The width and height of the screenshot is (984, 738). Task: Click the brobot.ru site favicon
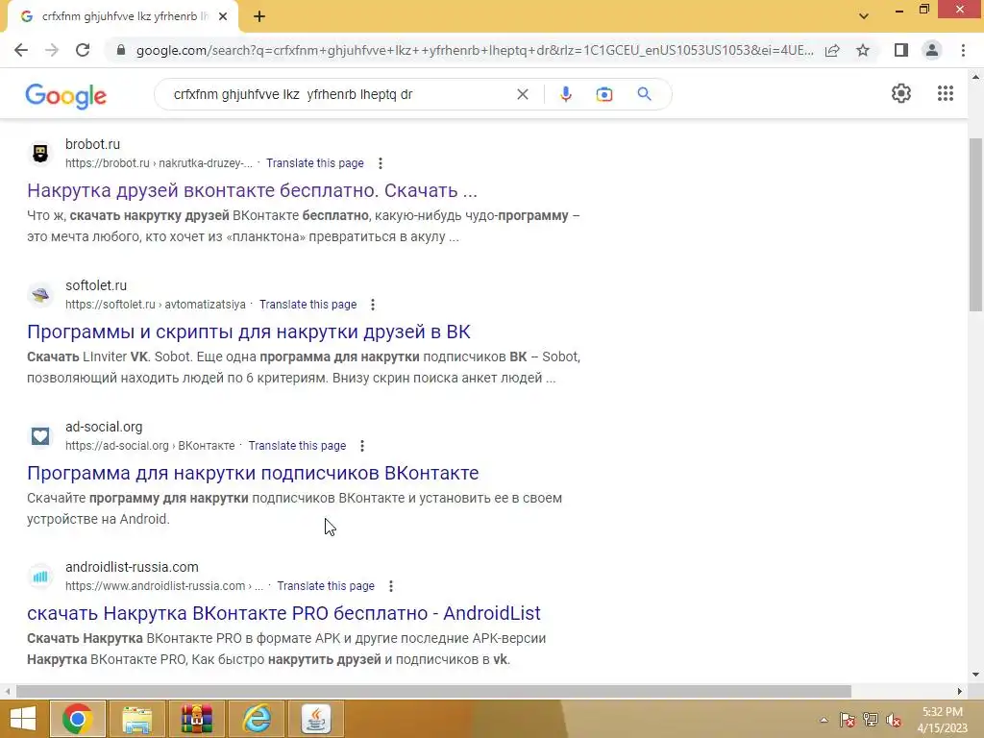point(40,153)
